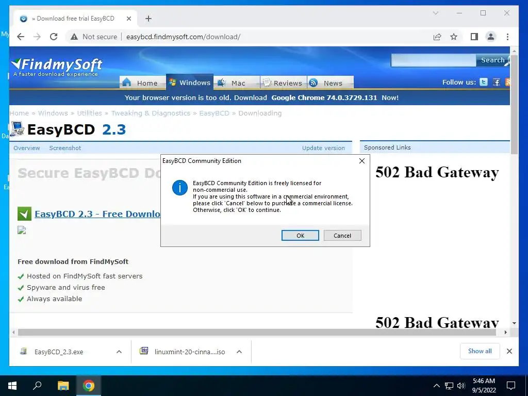Click Chrome icon in taskbar
This screenshot has width=528, height=396.
pos(89,386)
